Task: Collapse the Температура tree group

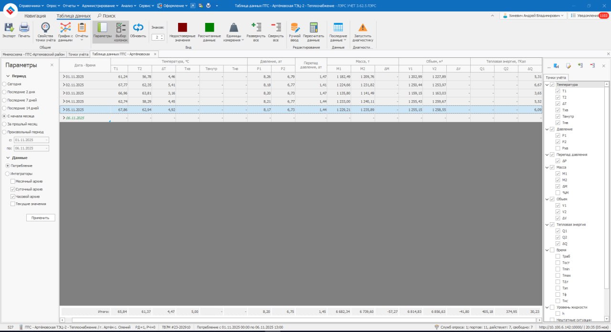Action: click(x=547, y=84)
